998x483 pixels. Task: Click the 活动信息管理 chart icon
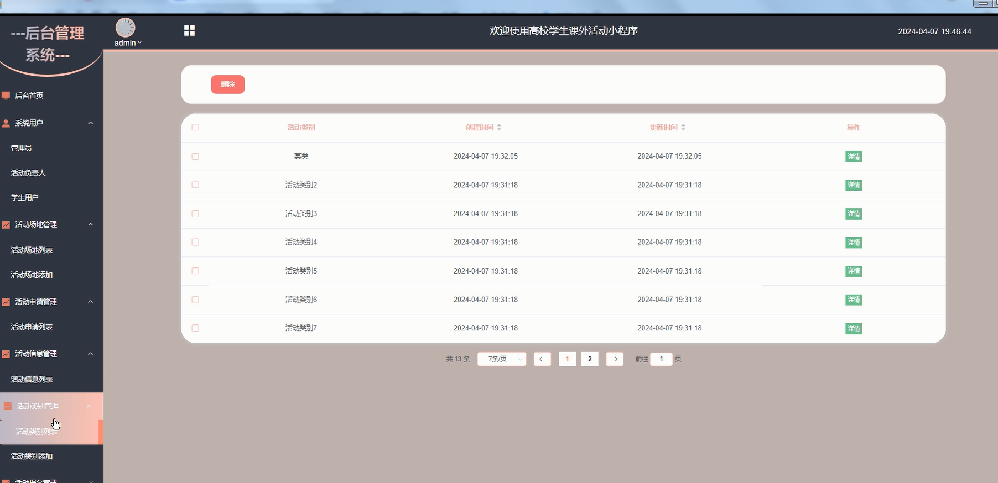pos(6,354)
